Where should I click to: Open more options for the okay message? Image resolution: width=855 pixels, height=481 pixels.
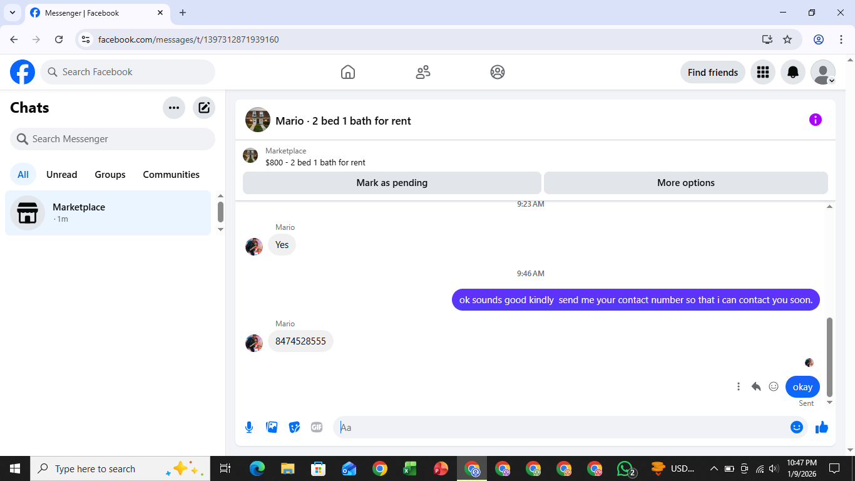tap(739, 386)
